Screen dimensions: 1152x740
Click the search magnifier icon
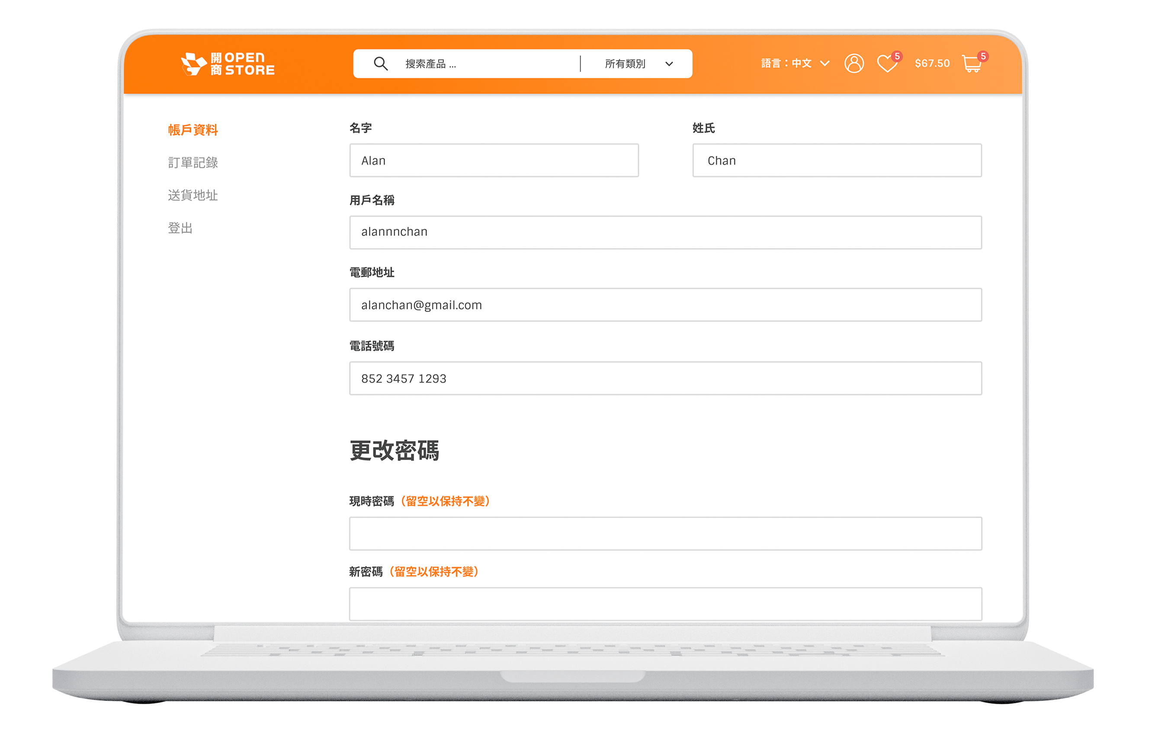tap(379, 64)
